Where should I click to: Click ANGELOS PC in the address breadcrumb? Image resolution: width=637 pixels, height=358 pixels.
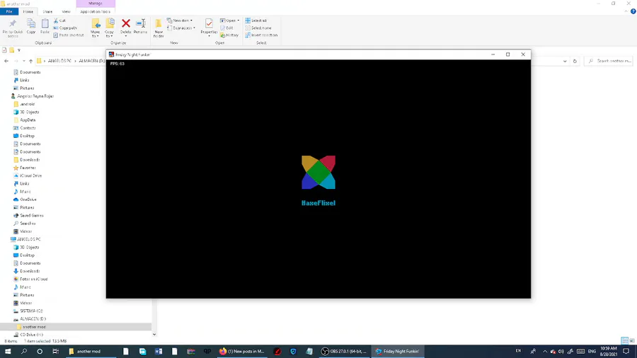click(59, 61)
